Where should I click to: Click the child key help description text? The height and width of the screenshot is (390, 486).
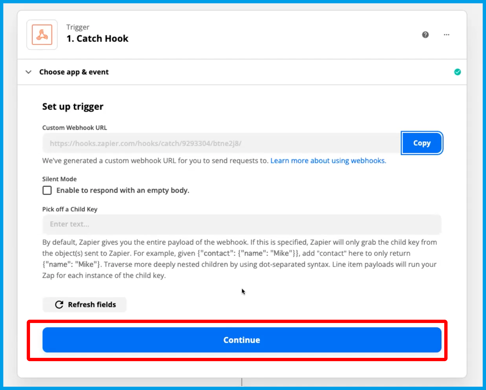(239, 259)
